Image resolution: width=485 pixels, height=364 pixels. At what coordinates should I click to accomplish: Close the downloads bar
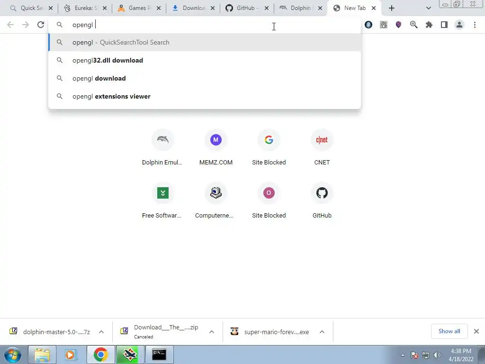(476, 331)
